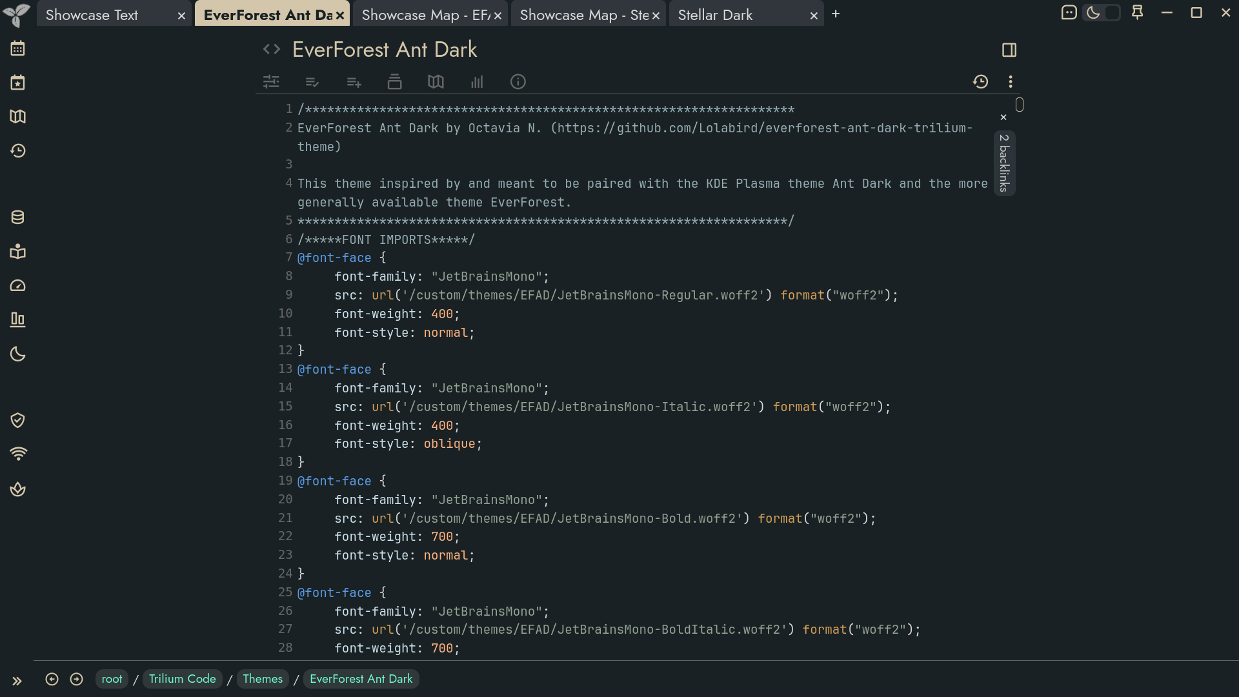Open recent changes launcher icon
Image resolution: width=1239 pixels, height=697 pixels.
pyautogui.click(x=17, y=151)
